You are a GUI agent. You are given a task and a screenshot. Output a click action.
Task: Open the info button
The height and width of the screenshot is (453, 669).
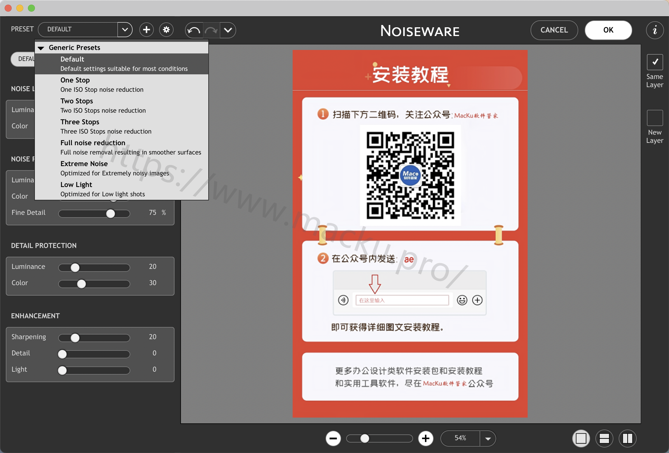pyautogui.click(x=655, y=30)
